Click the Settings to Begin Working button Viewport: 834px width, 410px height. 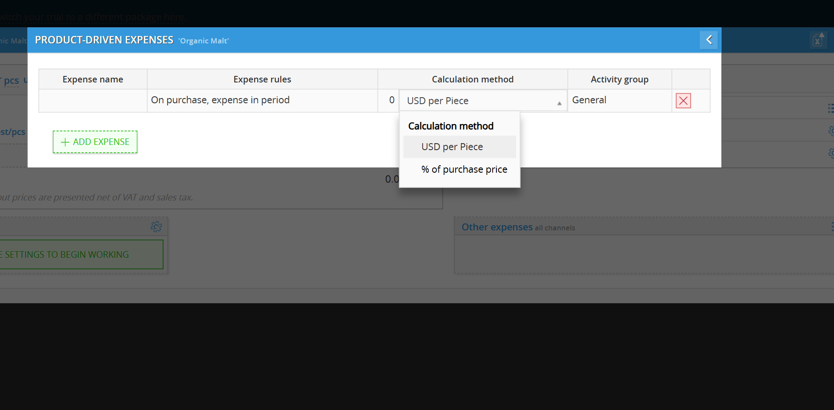point(78,255)
